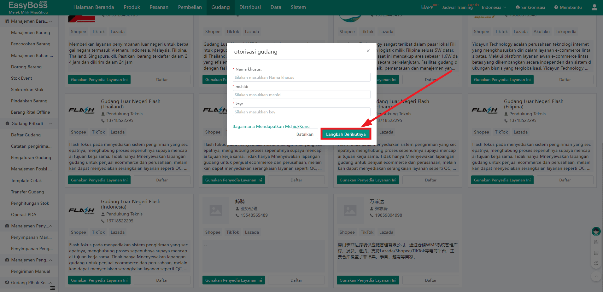Open the Halaman Beranda menu

94,7
